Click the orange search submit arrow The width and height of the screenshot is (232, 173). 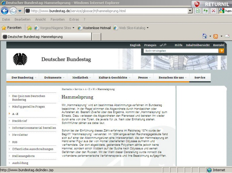221,51
